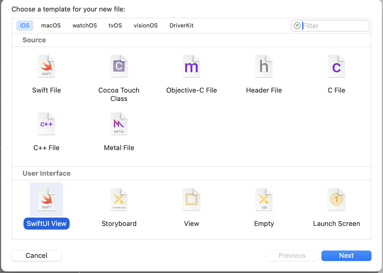Pick the Metal File template icon
This screenshot has width=383, height=273.
click(x=119, y=124)
